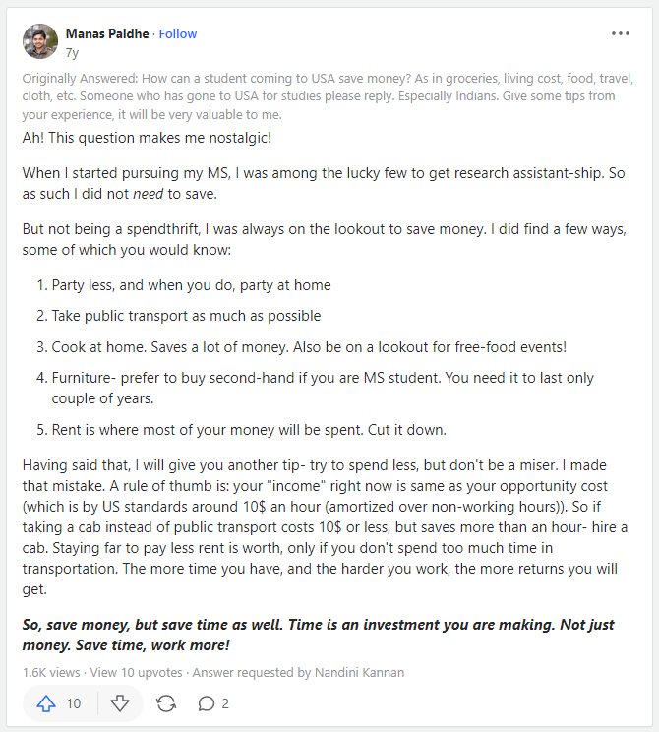The height and width of the screenshot is (732, 659).
Task: Click the italic word need
Action: 148,194
